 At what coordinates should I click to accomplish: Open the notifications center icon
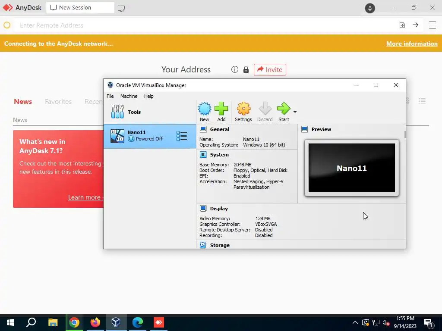tap(429, 323)
